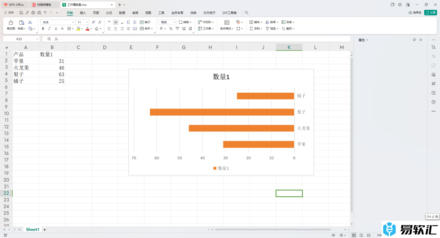This screenshot has height=238, width=440.
Task: Click the Thousands separator icon
Action: point(177,29)
